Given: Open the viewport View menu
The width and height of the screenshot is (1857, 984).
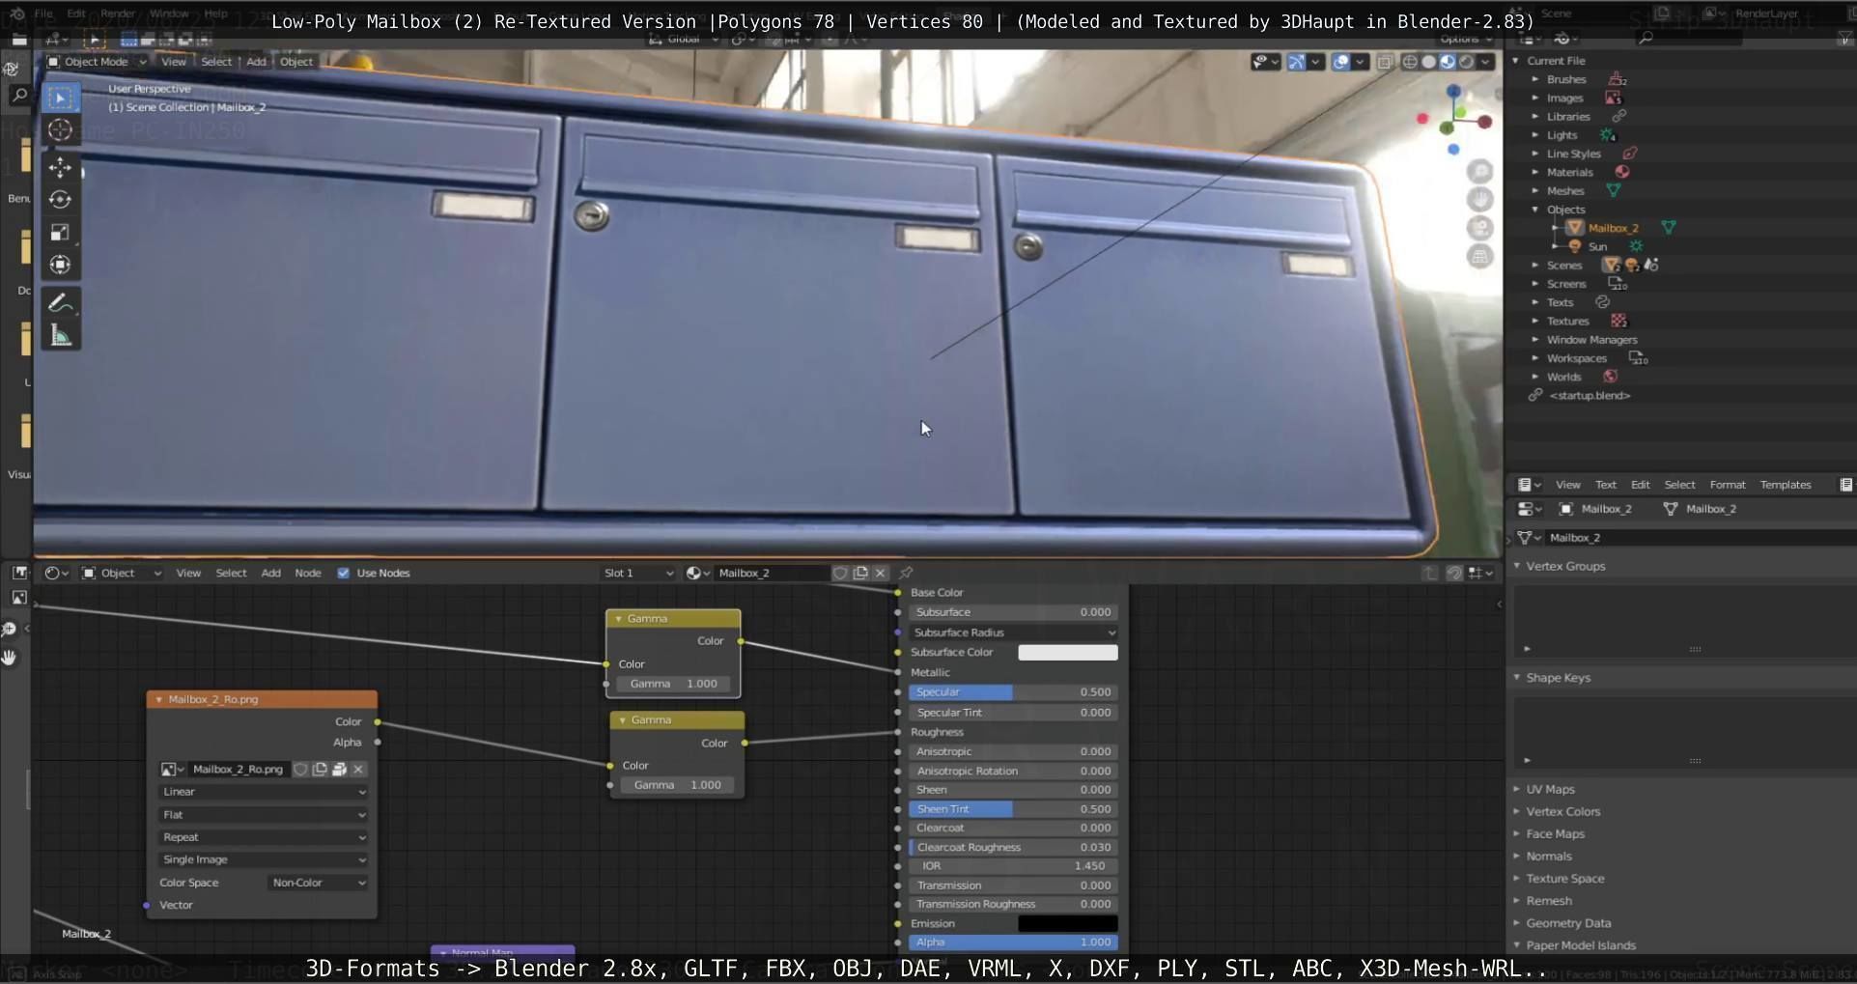Looking at the screenshot, I should [174, 62].
